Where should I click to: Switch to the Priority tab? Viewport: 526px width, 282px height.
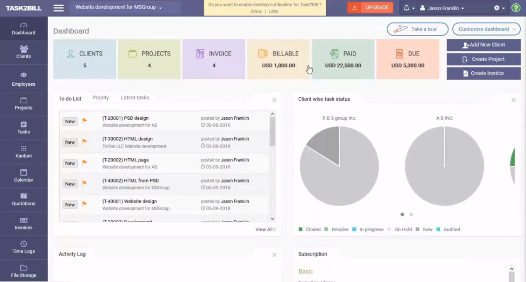(100, 97)
